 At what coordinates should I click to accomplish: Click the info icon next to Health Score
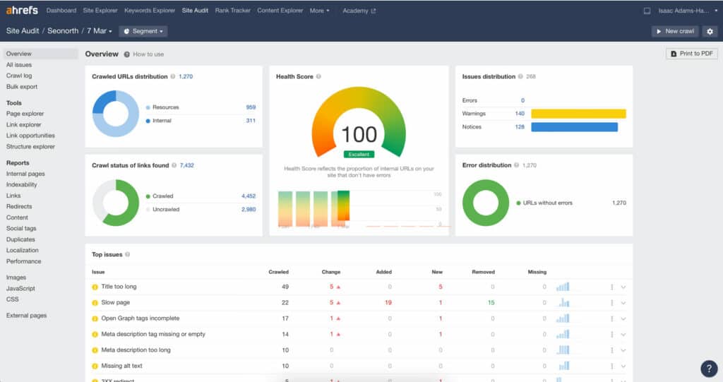[x=318, y=76]
